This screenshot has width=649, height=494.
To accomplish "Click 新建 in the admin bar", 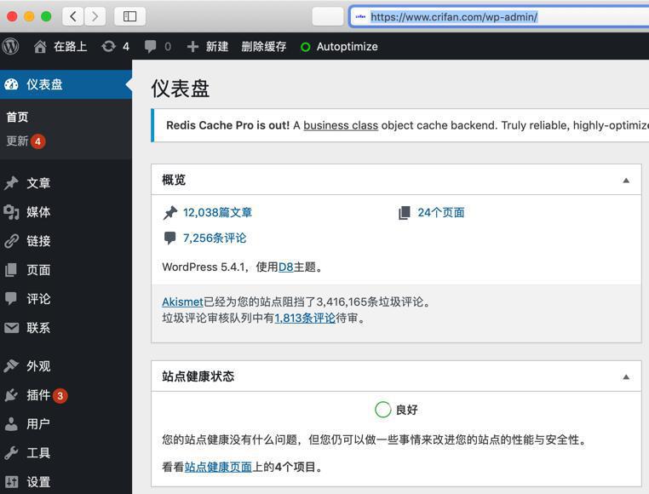I will [217, 46].
